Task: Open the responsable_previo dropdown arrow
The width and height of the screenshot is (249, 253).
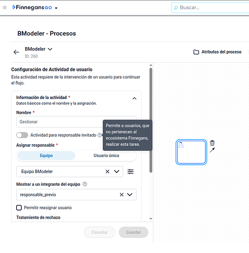Action: (x=130, y=195)
